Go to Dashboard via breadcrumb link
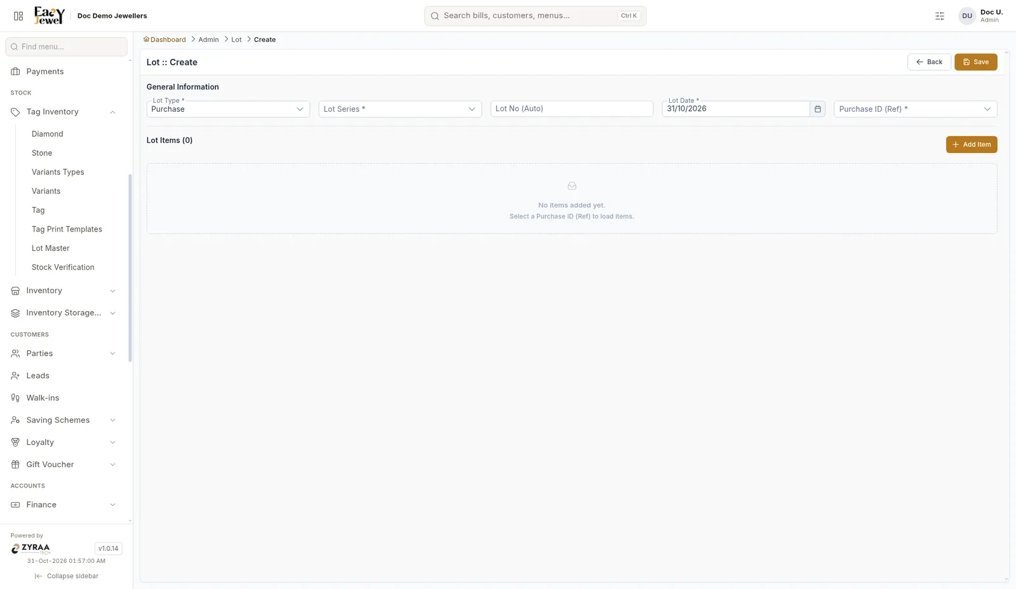 coord(164,39)
